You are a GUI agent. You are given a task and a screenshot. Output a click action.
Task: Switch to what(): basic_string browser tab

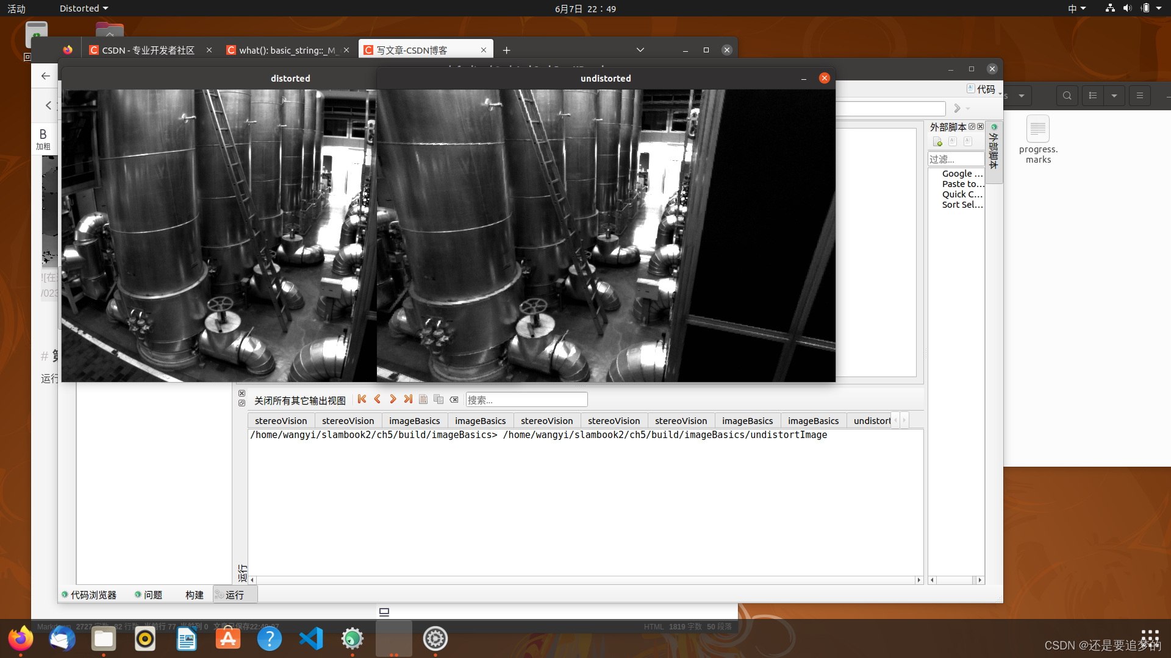(285, 50)
